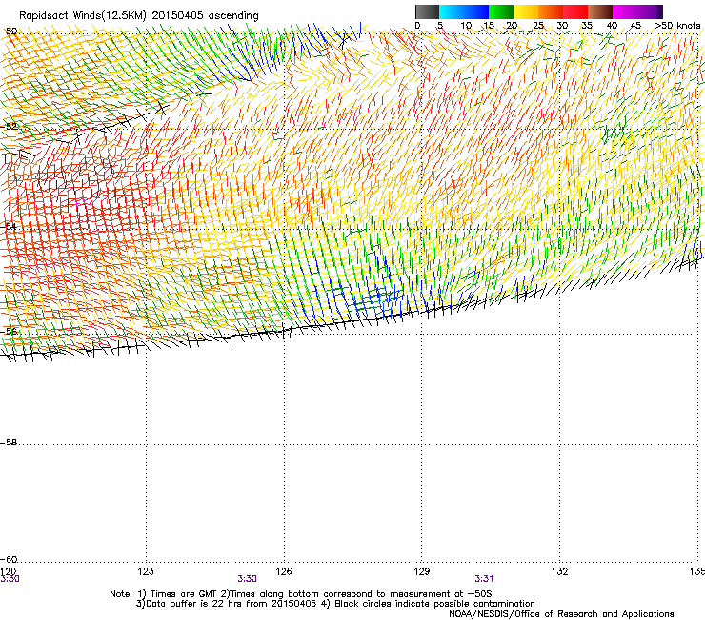The height and width of the screenshot is (620, 705).
Task: Click the green 15-20 knots legend color
Action: coord(501,11)
